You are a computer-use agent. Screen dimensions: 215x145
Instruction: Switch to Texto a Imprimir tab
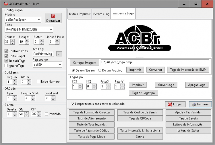pos(79,14)
